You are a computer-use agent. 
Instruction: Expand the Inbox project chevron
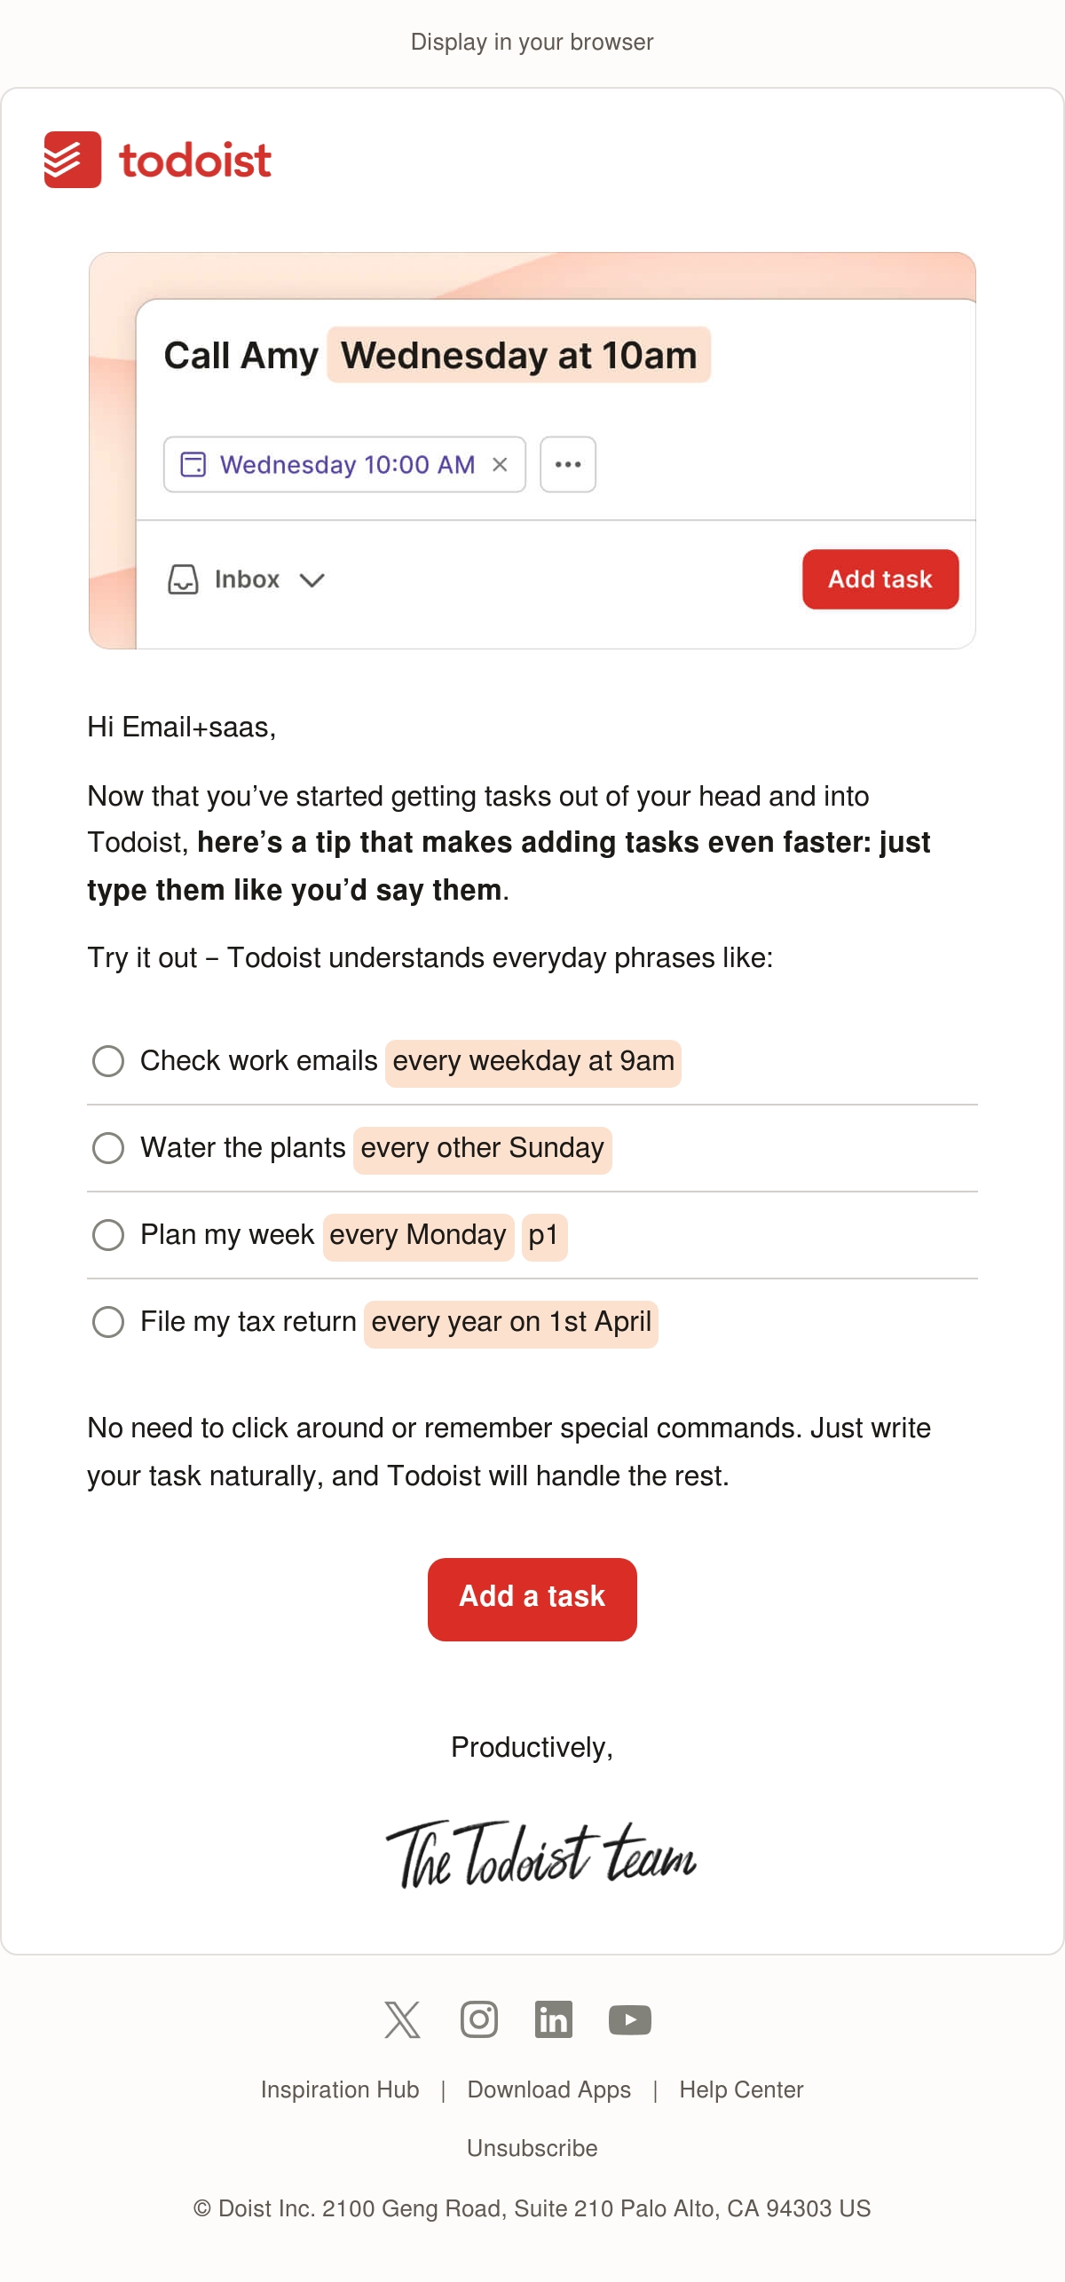(x=312, y=580)
